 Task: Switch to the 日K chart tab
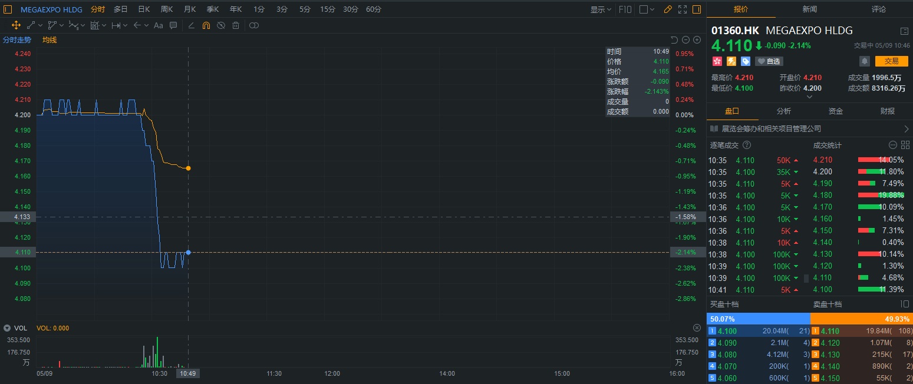tap(144, 9)
